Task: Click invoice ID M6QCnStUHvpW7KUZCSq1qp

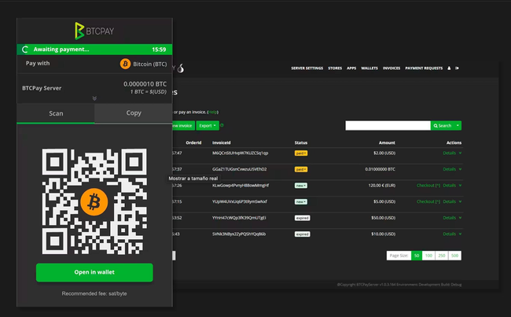Action: [x=241, y=153]
